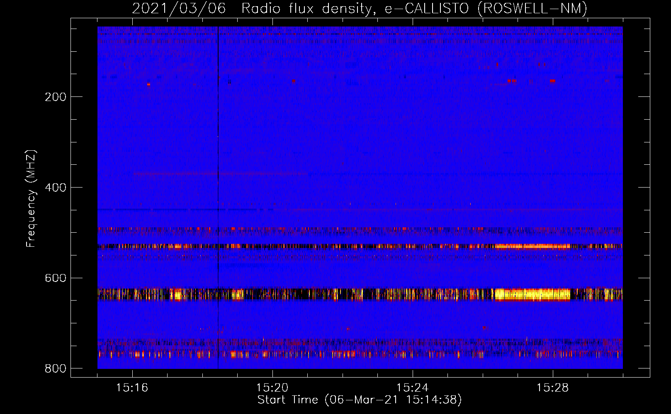The width and height of the screenshot is (671, 414).
Task: Click the '800' frequency tick label
Action: pos(56,368)
